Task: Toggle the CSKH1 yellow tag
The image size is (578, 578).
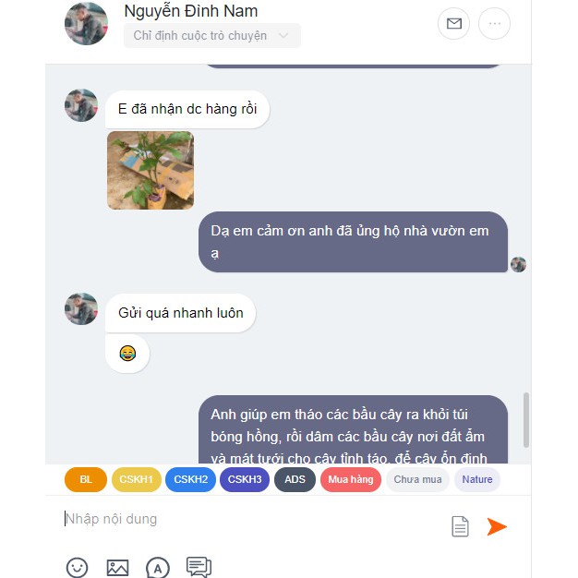Action: click(137, 479)
